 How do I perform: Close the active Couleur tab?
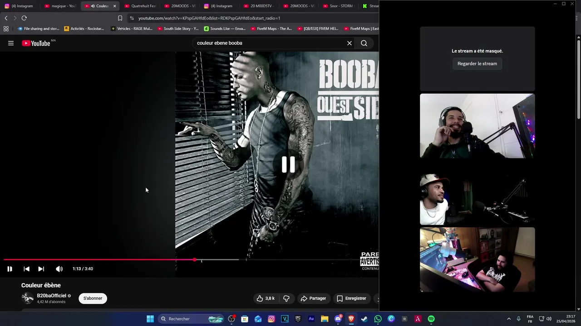[x=114, y=6]
